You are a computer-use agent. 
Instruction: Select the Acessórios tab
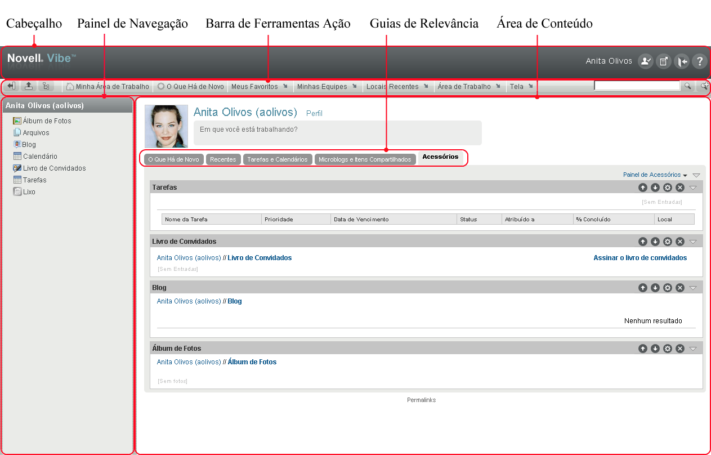(x=440, y=157)
